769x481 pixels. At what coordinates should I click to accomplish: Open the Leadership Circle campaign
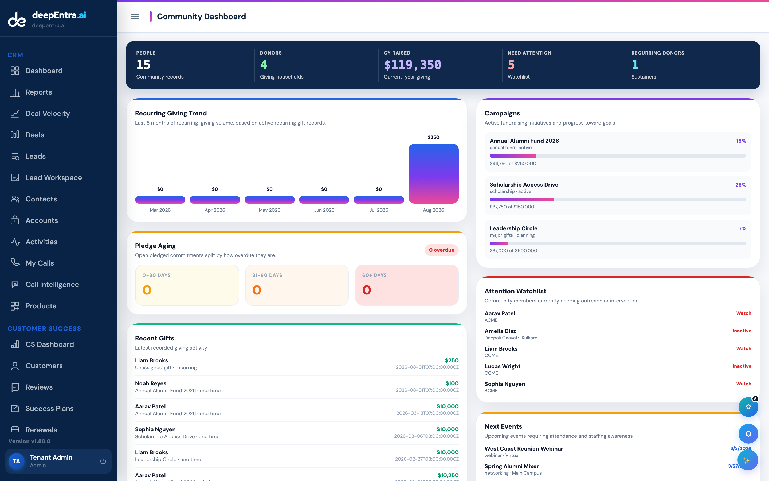(x=618, y=239)
